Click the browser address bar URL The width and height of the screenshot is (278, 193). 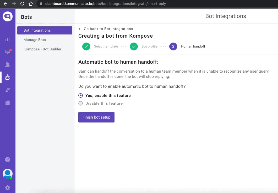click(106, 4)
